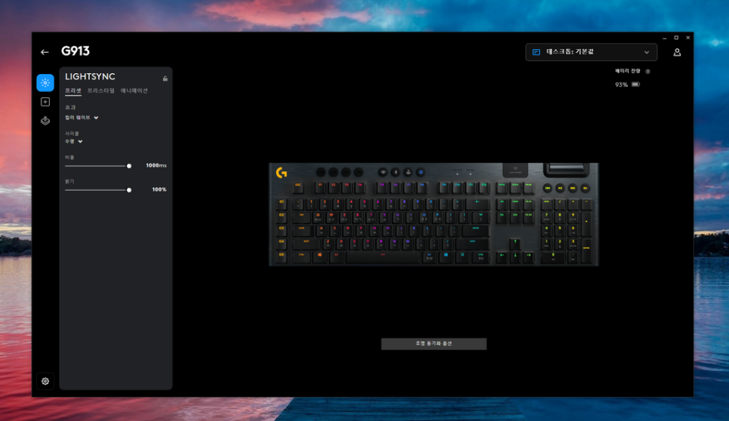
Task: Click the 조명 동기화 옵션 button
Action: click(x=434, y=343)
